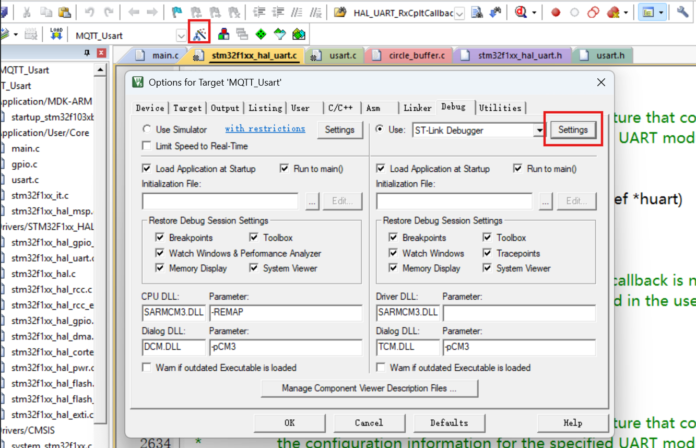Toggle Warn if outdated Executable under ST-Link column
Screen dimensions: 696x448
click(x=381, y=368)
